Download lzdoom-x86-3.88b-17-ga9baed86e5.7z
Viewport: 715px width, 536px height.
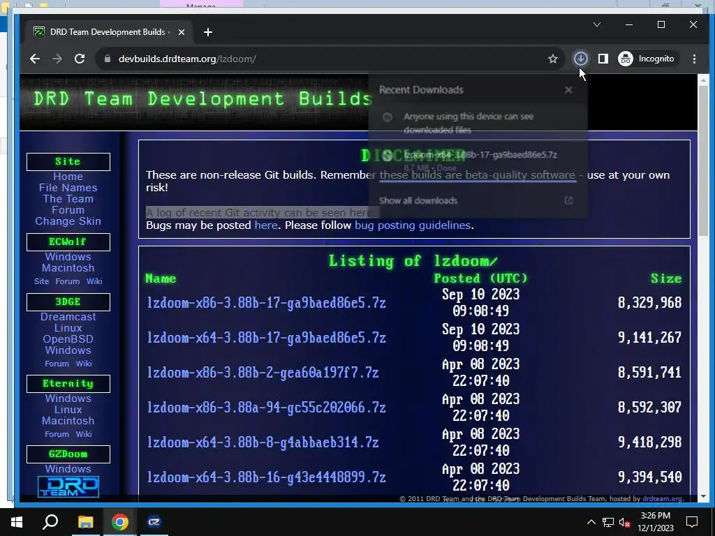click(x=266, y=303)
